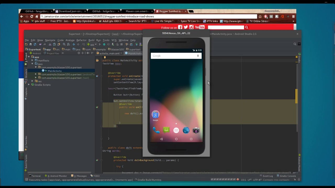Expand the res folder
Screen dimensions: 335x188
point(32,81)
